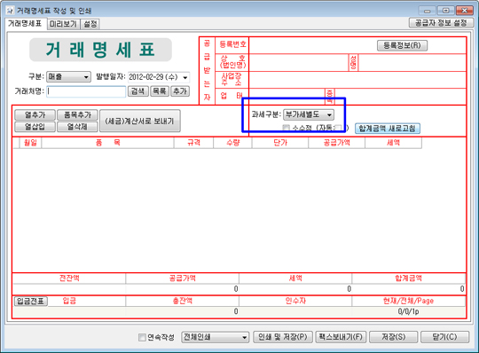Click the 공급가액 column header in item grid

(x=337, y=143)
